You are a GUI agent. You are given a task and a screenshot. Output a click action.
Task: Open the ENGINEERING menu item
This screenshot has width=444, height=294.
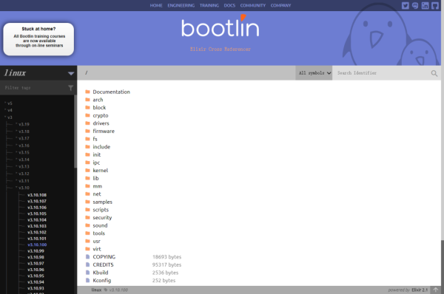(x=181, y=5)
